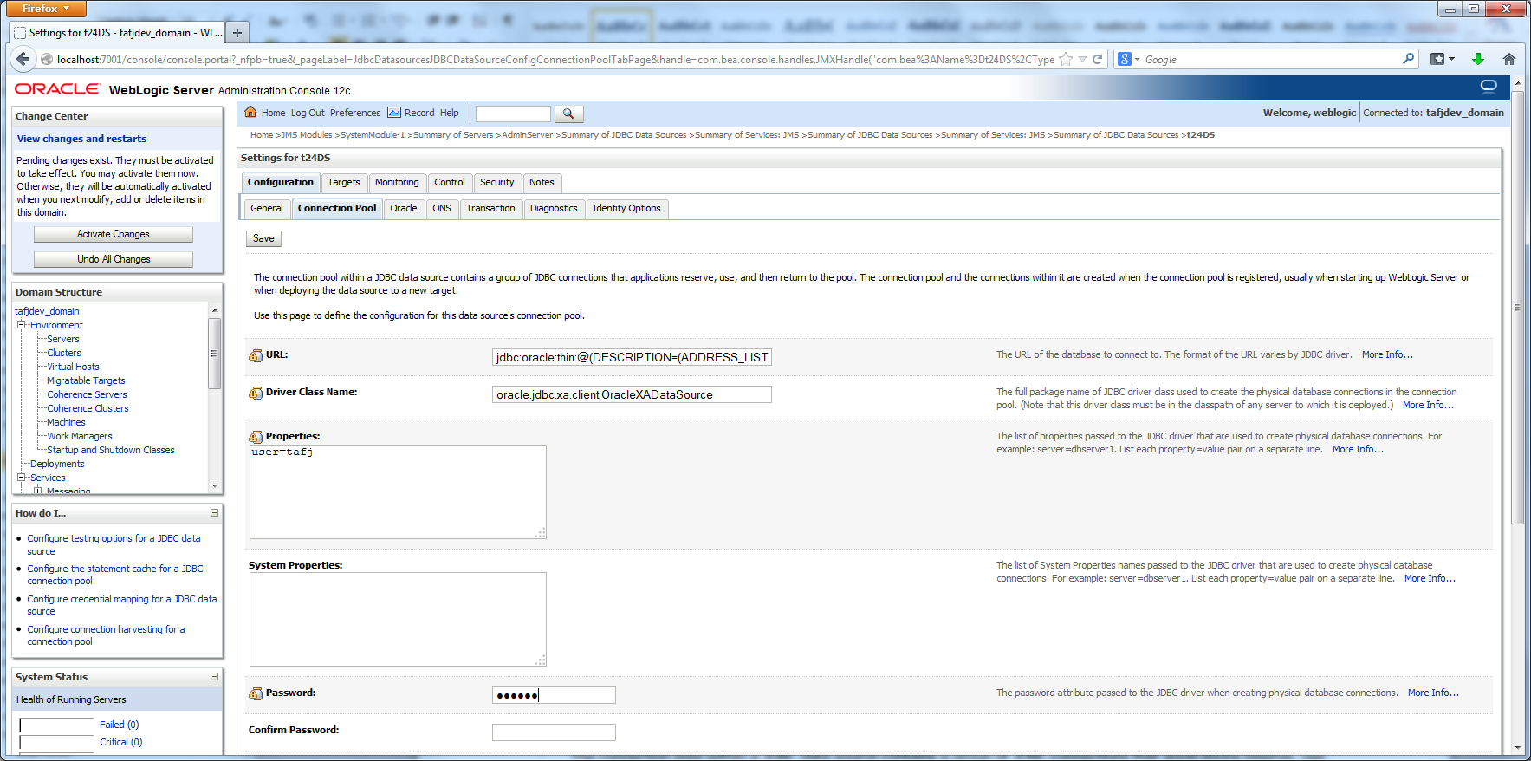
Task: Open the Transaction sub-tab
Action: coord(490,208)
